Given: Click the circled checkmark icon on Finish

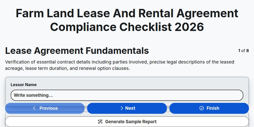Looking at the screenshot, I should [201, 108].
